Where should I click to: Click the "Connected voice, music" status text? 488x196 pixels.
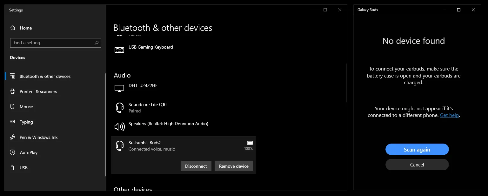tap(152, 149)
